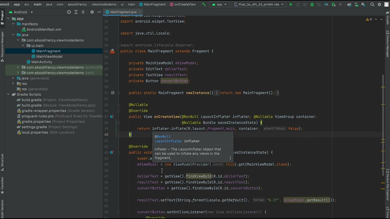Collapse the manifests folder
The height and width of the screenshot is (219, 390).
pyautogui.click(x=13, y=24)
